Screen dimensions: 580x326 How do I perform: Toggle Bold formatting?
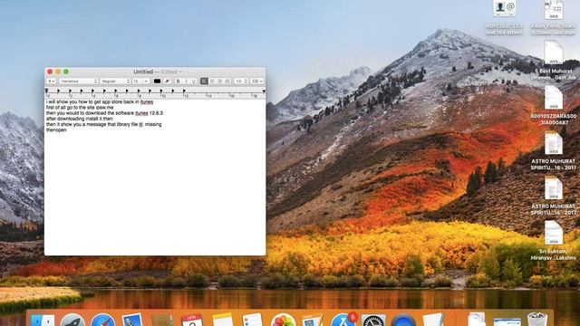tap(178, 81)
